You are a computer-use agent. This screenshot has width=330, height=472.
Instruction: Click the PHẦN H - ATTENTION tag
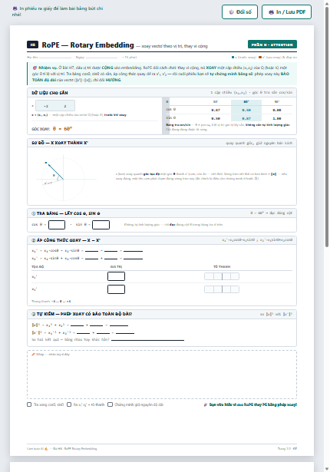click(272, 45)
